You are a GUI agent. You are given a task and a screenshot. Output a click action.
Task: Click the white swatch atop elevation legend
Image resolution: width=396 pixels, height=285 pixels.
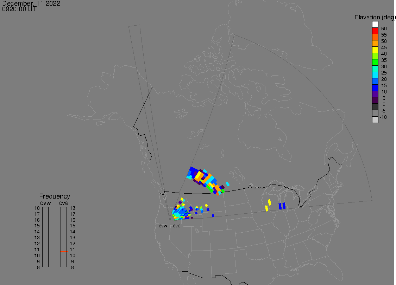375,25
